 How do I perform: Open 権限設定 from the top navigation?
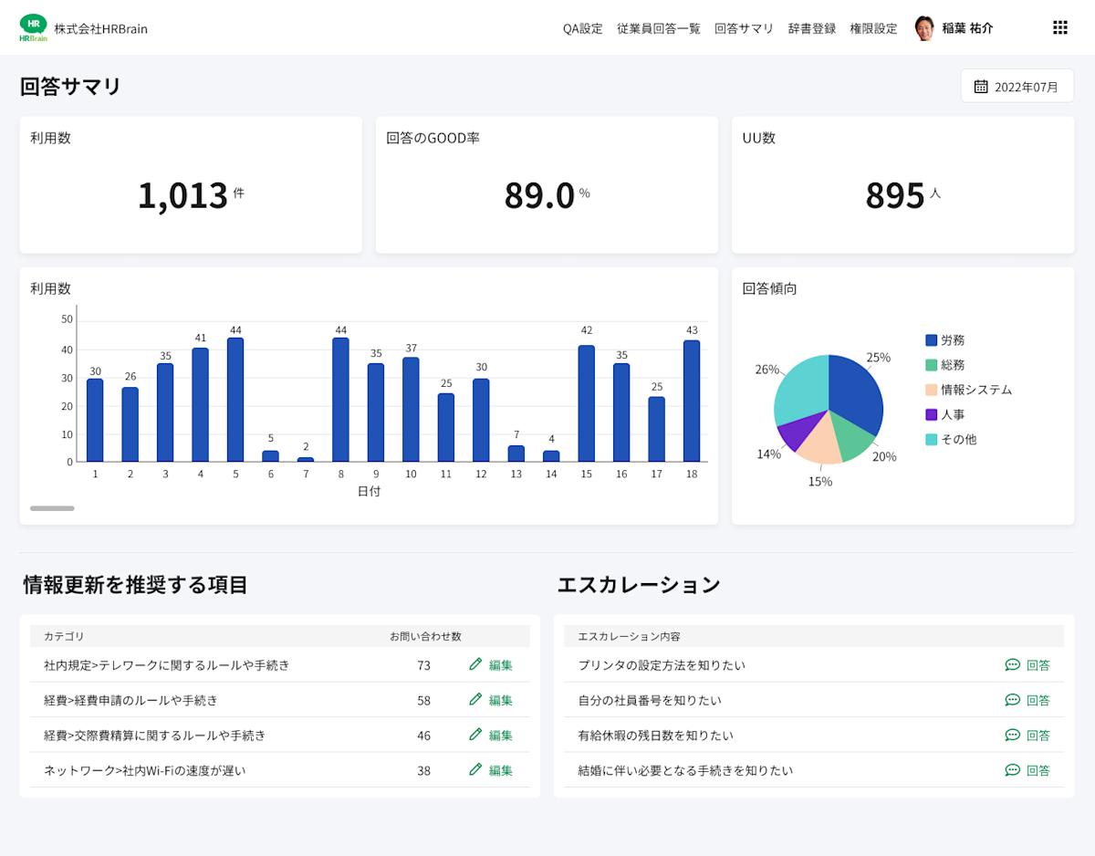click(872, 28)
